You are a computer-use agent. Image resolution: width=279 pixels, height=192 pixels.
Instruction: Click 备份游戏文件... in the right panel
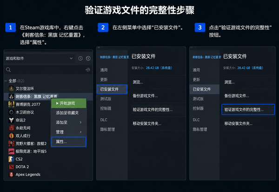click(x=237, y=96)
